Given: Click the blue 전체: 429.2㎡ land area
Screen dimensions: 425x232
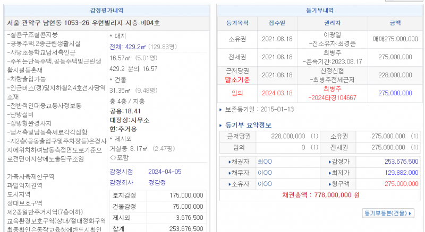Looking at the screenshot, I should tap(131, 47).
